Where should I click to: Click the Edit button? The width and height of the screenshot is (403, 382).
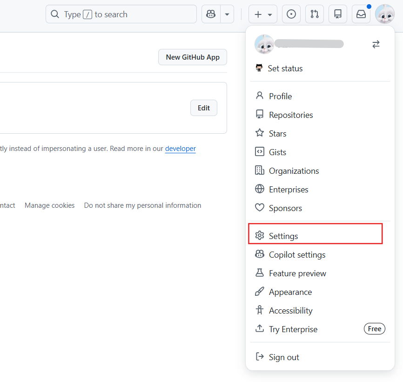tap(203, 108)
